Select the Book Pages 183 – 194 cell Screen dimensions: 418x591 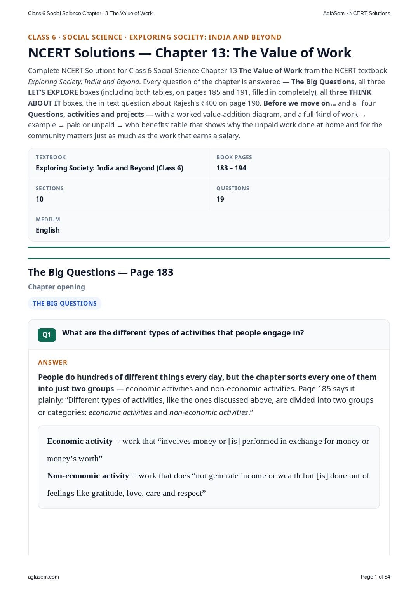[x=299, y=163]
